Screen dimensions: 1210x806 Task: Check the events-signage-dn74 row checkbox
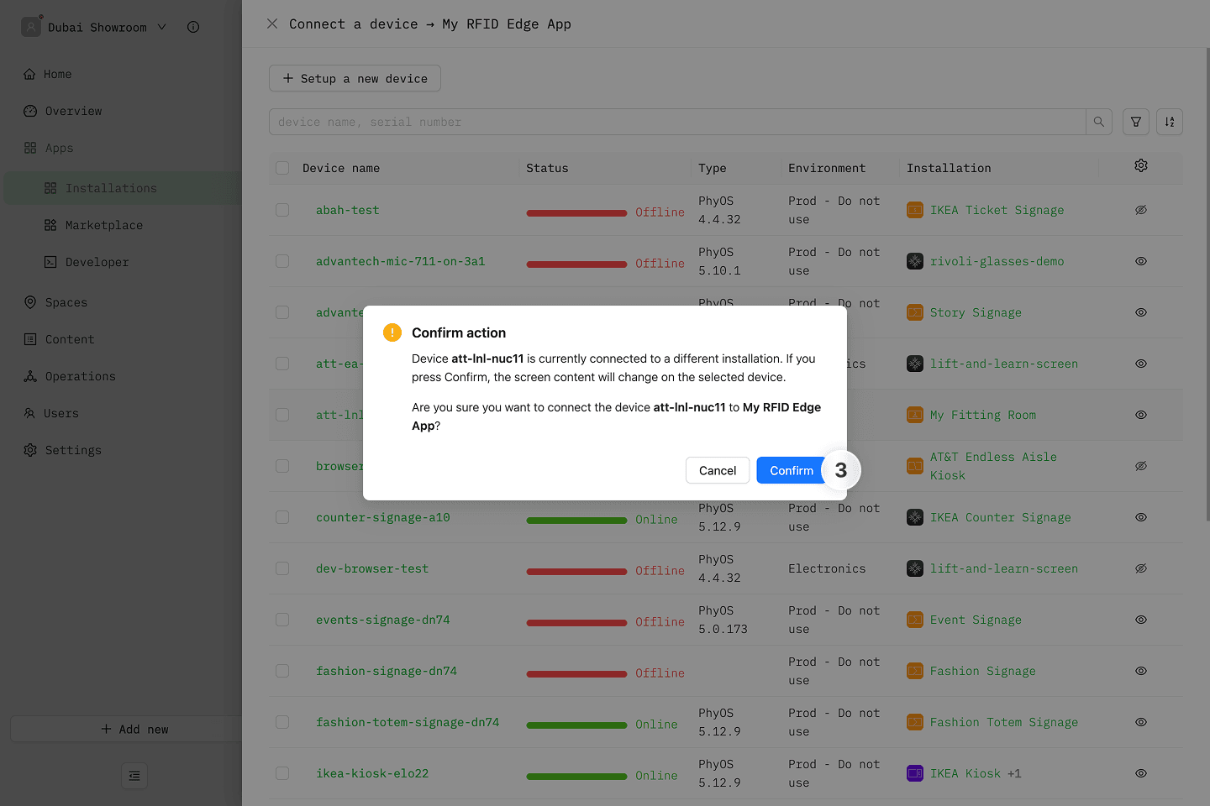click(282, 620)
